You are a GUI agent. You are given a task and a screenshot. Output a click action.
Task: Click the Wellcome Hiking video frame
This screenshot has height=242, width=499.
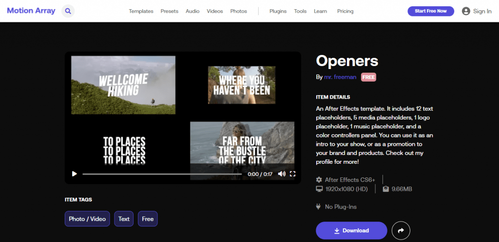123,85
